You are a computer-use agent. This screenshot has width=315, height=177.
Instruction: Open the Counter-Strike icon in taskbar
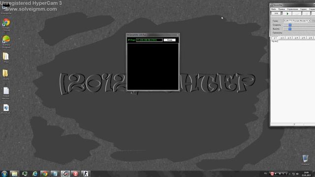[x=85, y=174]
